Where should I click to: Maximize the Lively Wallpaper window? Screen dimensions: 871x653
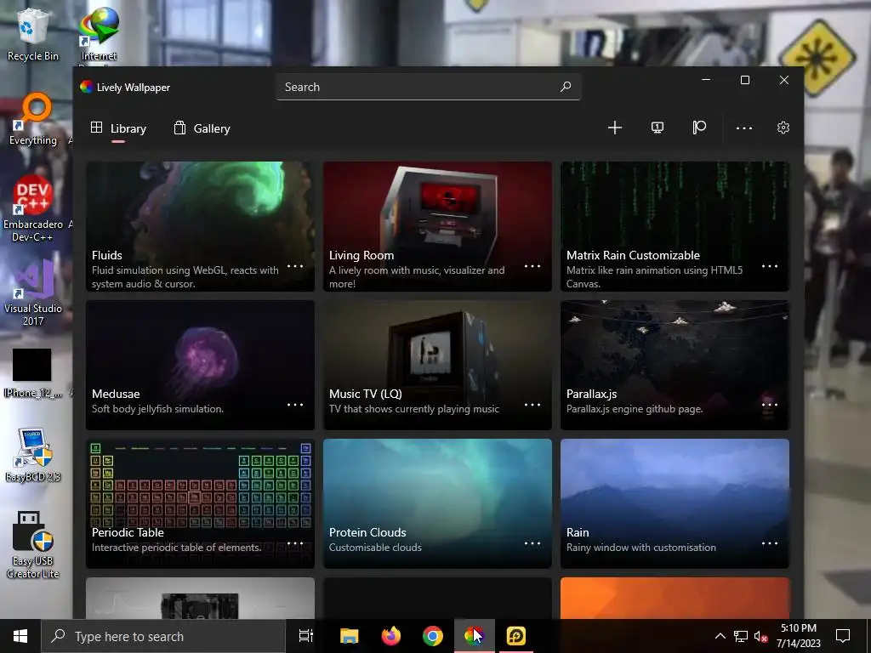[745, 80]
